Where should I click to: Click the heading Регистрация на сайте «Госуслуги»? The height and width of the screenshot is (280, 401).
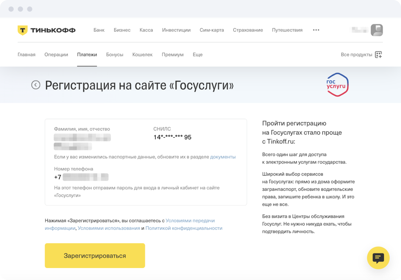point(139,85)
